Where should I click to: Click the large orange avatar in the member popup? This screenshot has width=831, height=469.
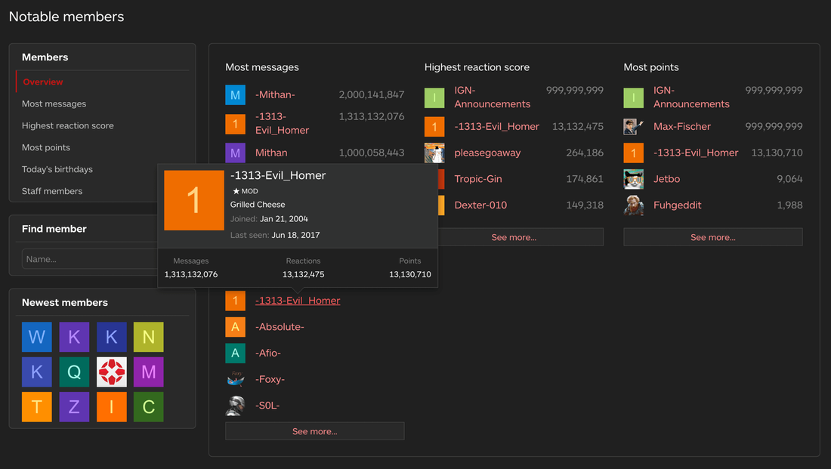(x=193, y=200)
